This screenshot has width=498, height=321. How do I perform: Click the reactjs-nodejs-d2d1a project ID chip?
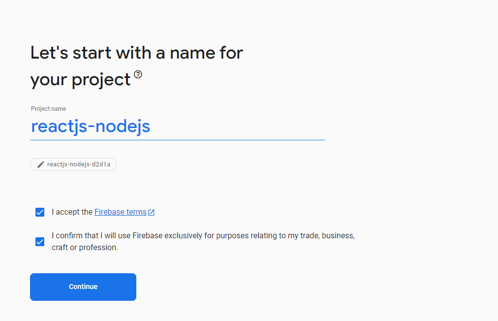click(x=73, y=164)
